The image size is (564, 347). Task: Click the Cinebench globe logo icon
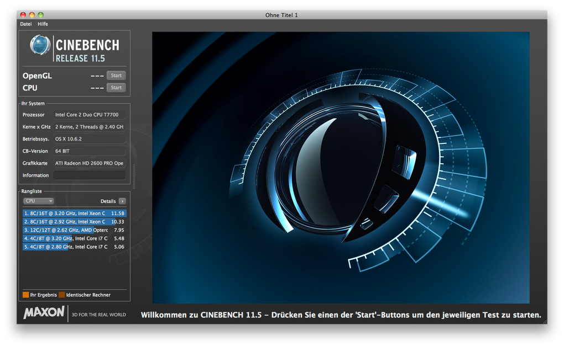pyautogui.click(x=40, y=46)
